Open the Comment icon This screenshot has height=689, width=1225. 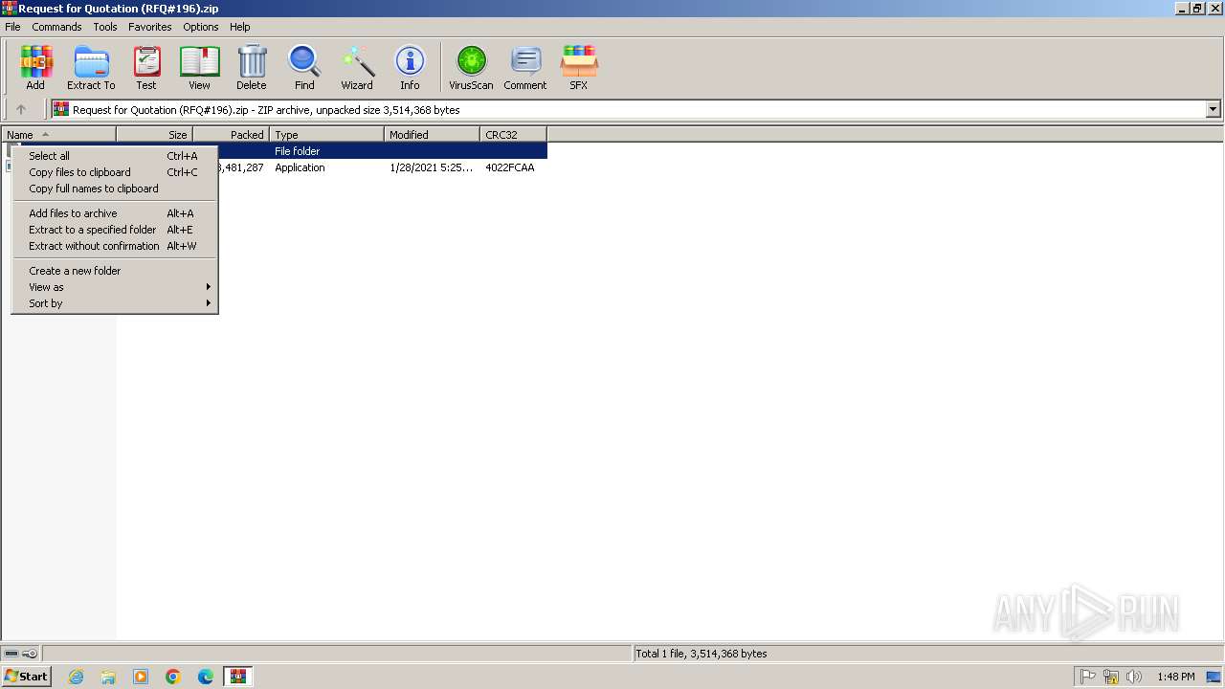click(x=525, y=67)
